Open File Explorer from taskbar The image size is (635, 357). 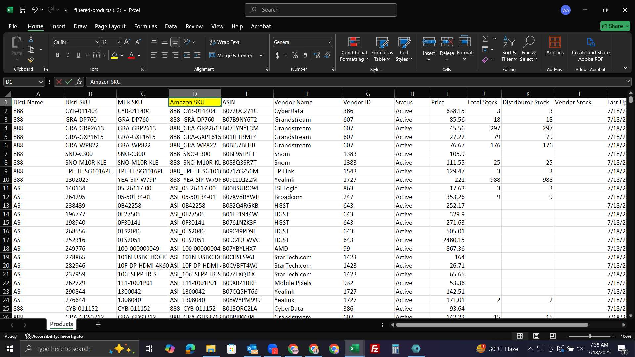[211, 349]
